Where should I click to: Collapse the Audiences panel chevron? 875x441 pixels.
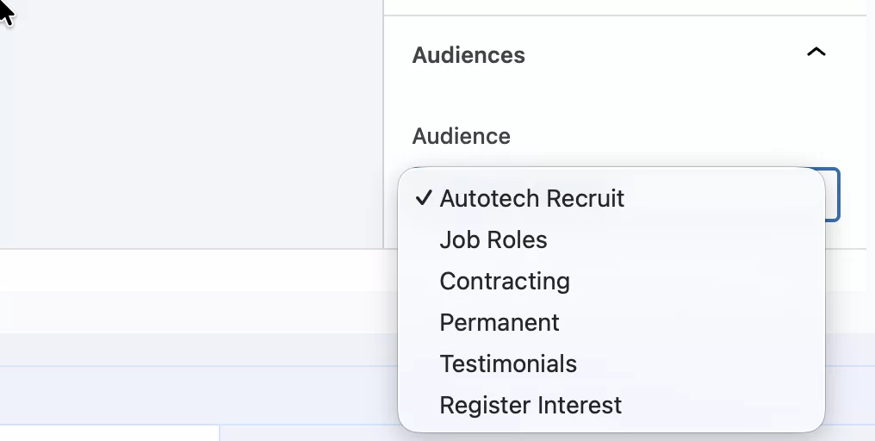coord(815,53)
